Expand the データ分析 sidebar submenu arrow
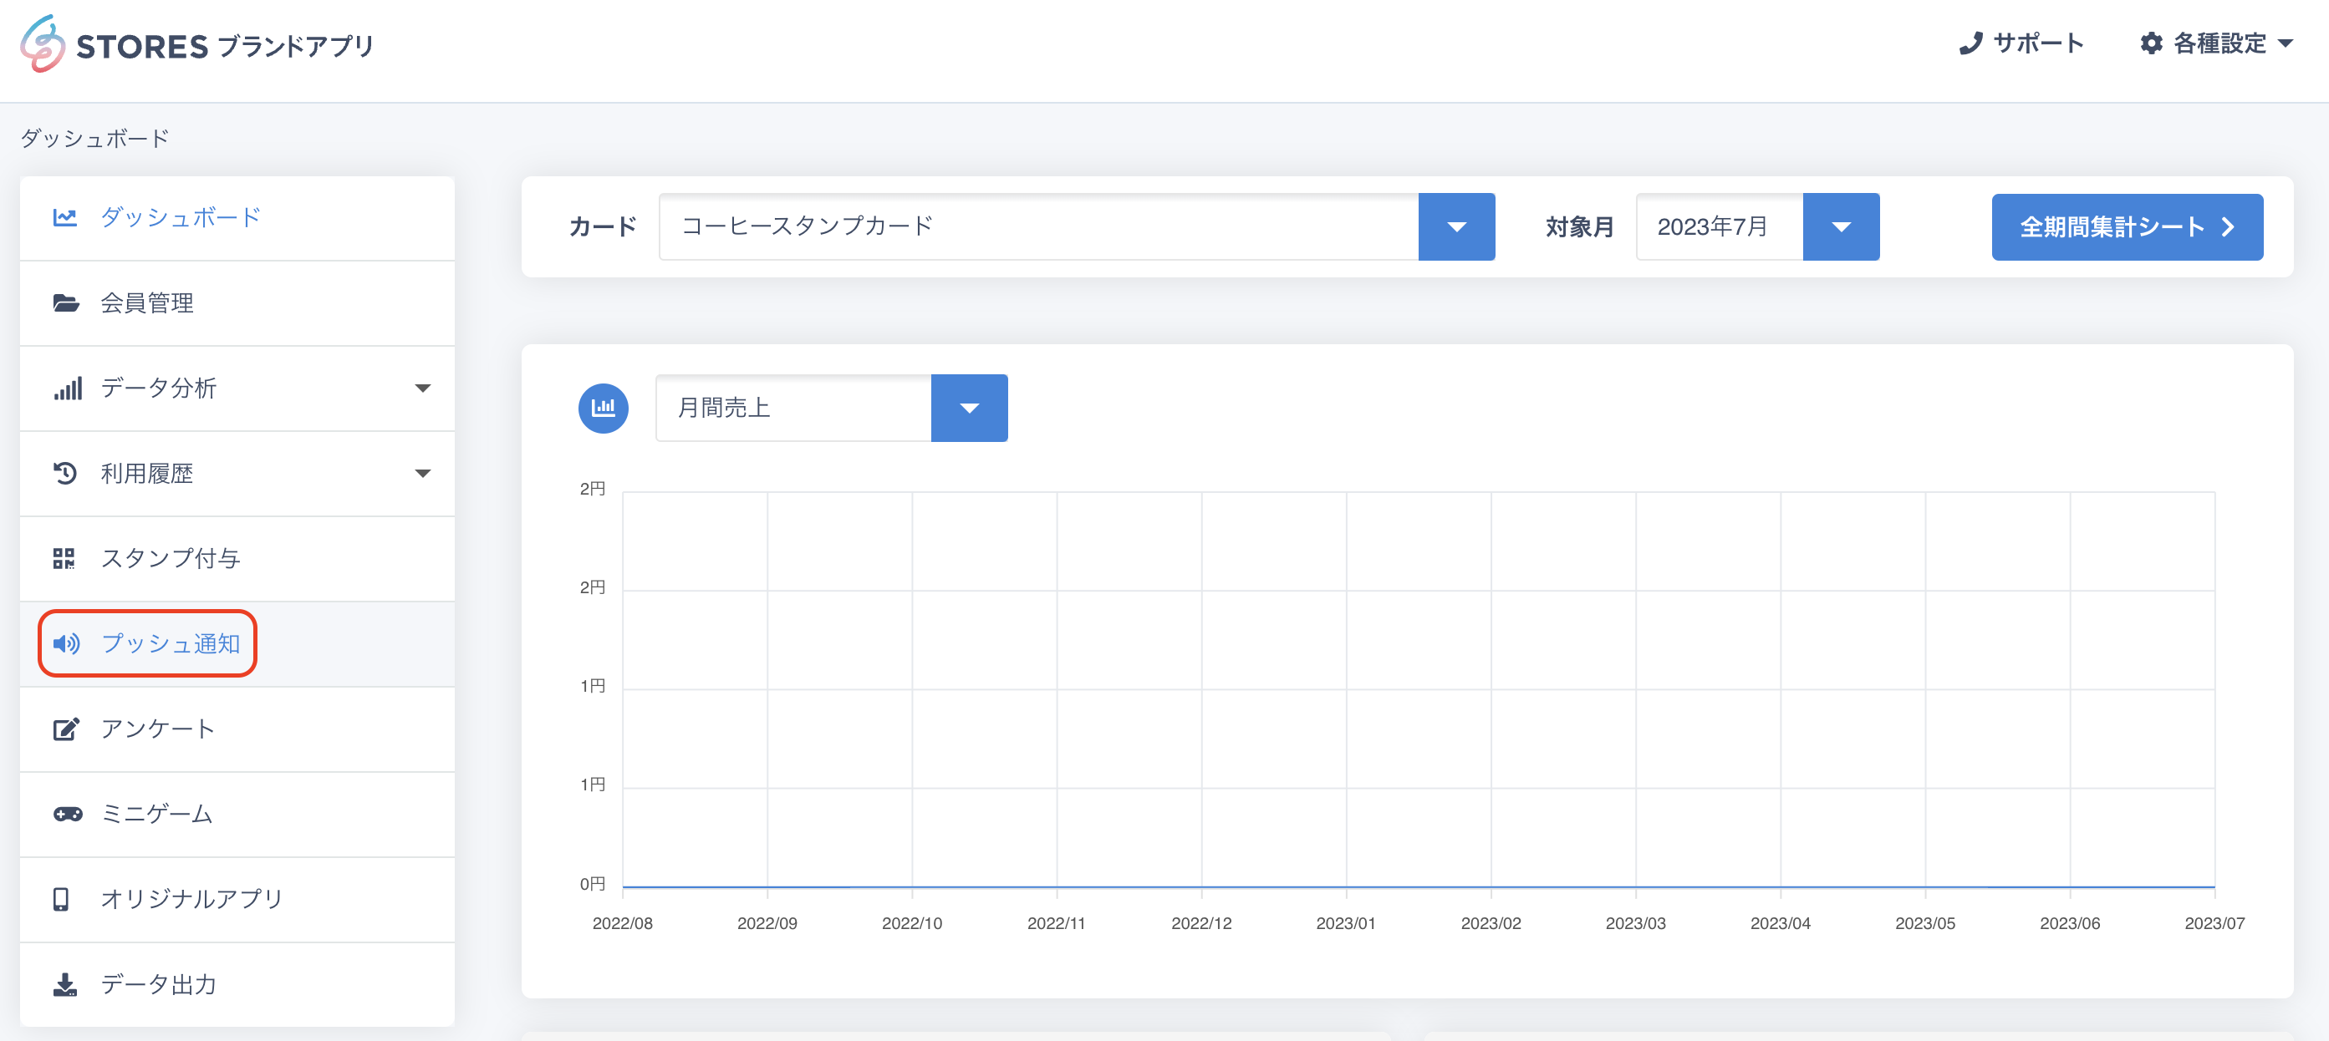Viewport: 2329px width, 1041px height. click(x=422, y=388)
